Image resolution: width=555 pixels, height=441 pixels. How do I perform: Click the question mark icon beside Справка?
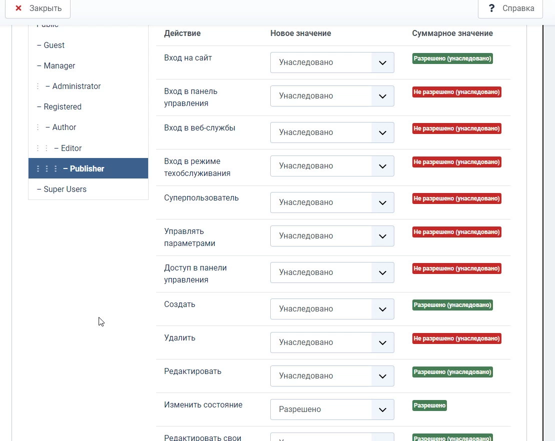click(491, 8)
